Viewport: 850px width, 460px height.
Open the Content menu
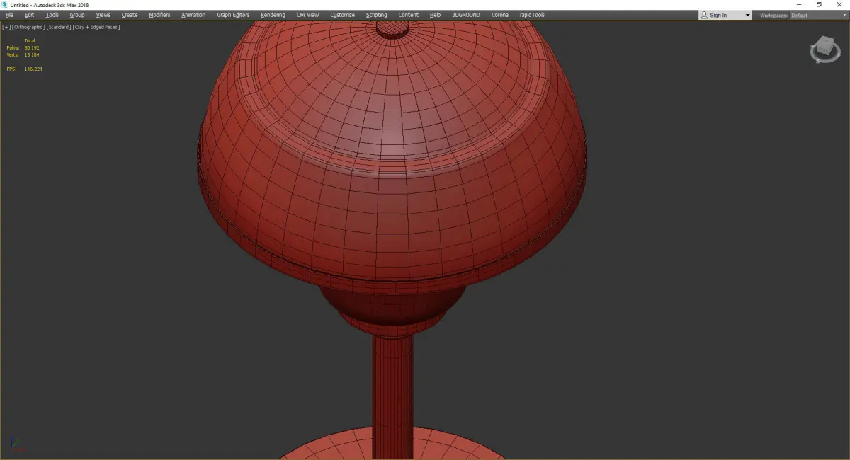(409, 15)
